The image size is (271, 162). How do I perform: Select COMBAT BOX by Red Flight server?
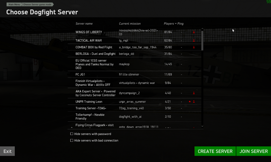point(134,47)
